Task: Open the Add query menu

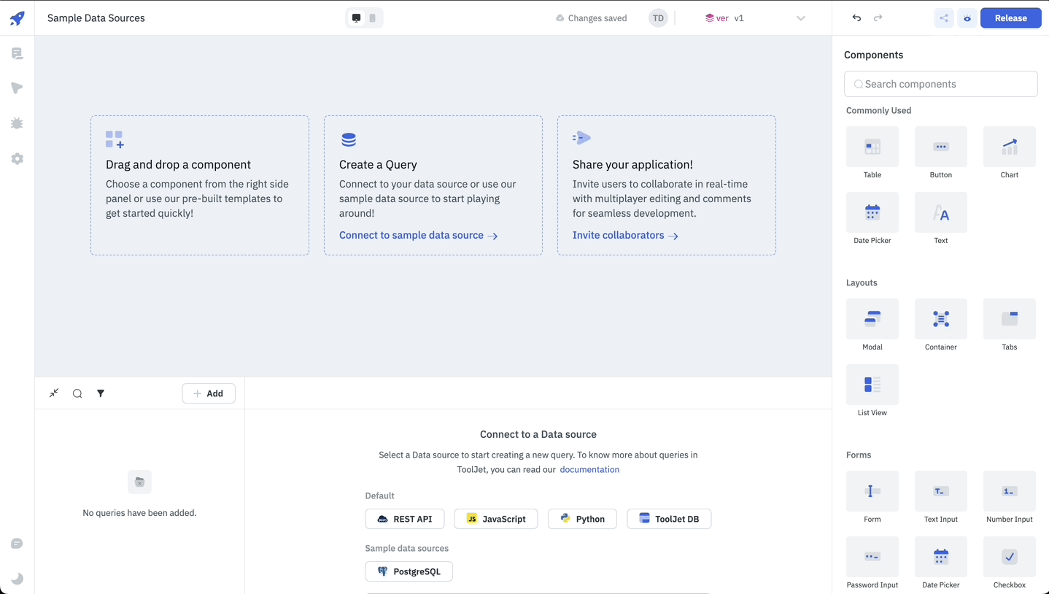Action: [209, 393]
